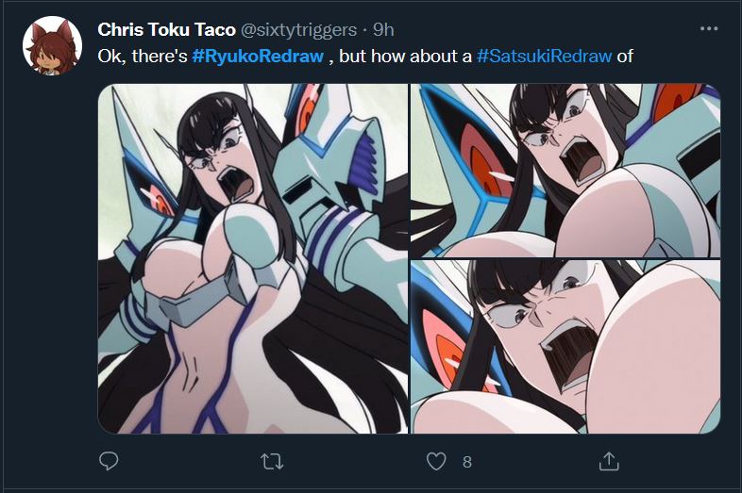
Task: Click the fox-eared profile avatar
Action: (52, 45)
